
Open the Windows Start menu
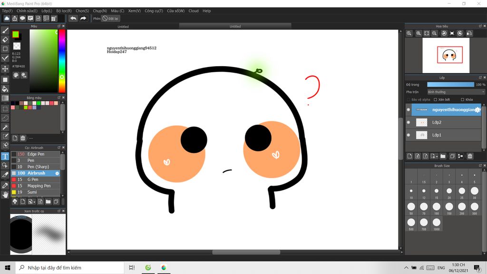[x=8, y=268]
